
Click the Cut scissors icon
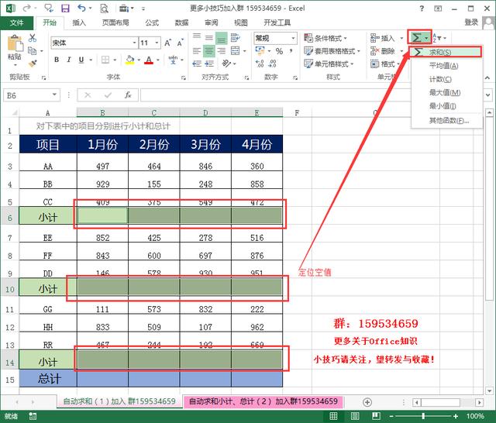tap(33, 38)
